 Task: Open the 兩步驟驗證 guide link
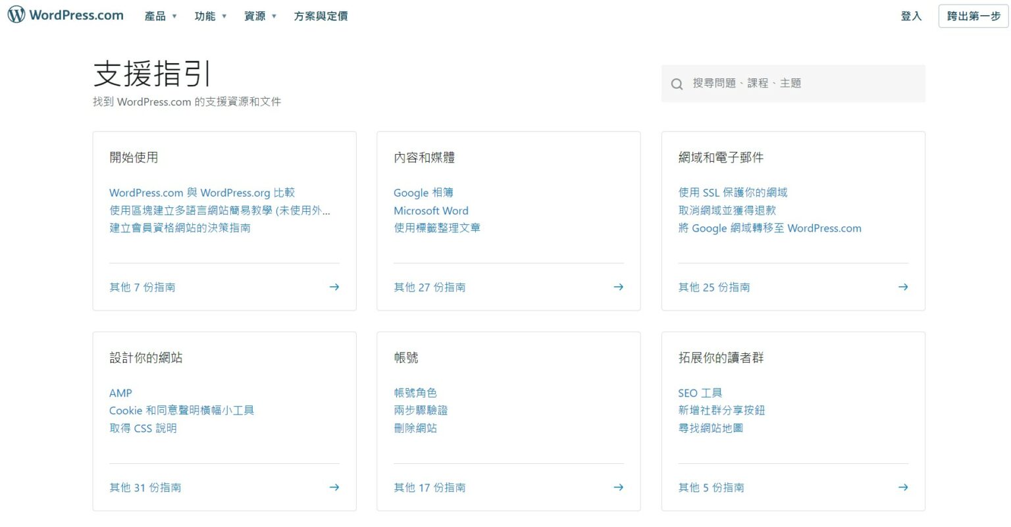coord(421,411)
